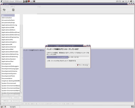Click the show desktop icon in bottom panel
This screenshot has height=108, width=135.
click(2, 107)
